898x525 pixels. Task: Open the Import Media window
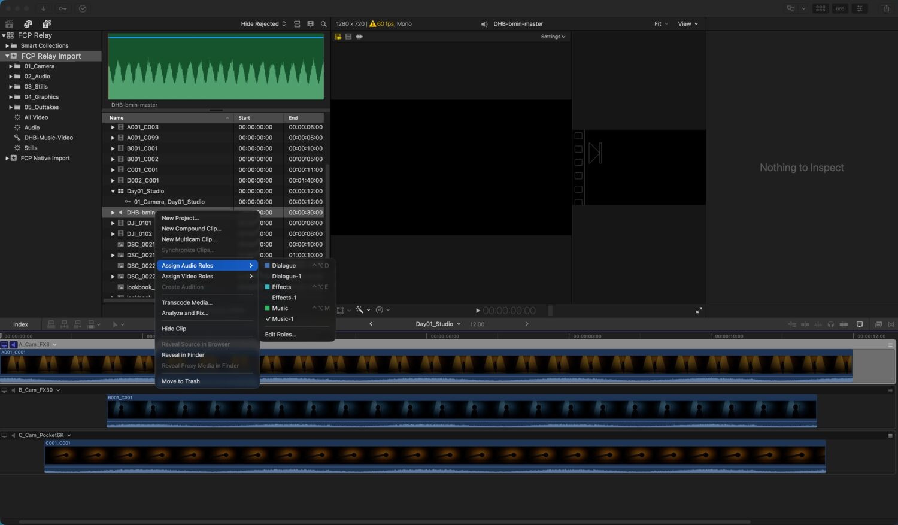(43, 8)
